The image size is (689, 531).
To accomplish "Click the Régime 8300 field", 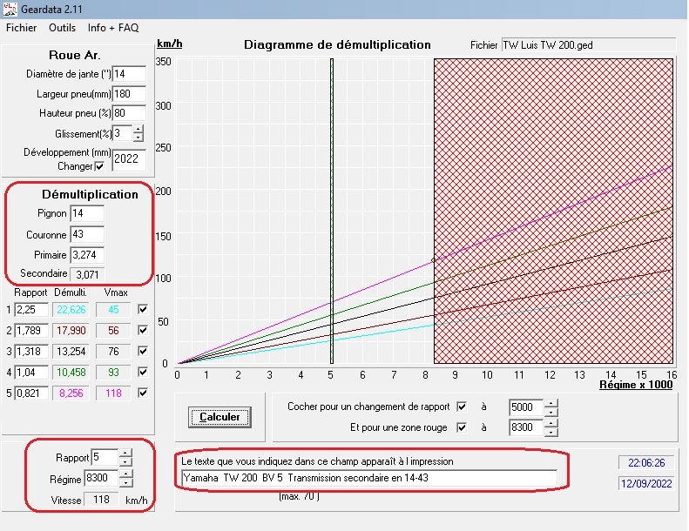I will tap(101, 478).
